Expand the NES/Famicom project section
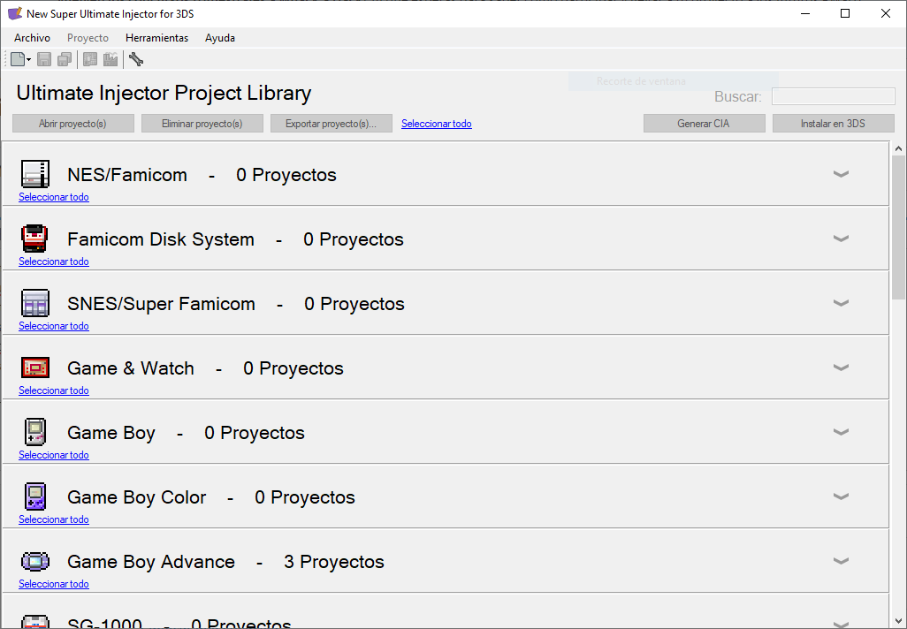Viewport: 907px width, 629px height. [841, 174]
